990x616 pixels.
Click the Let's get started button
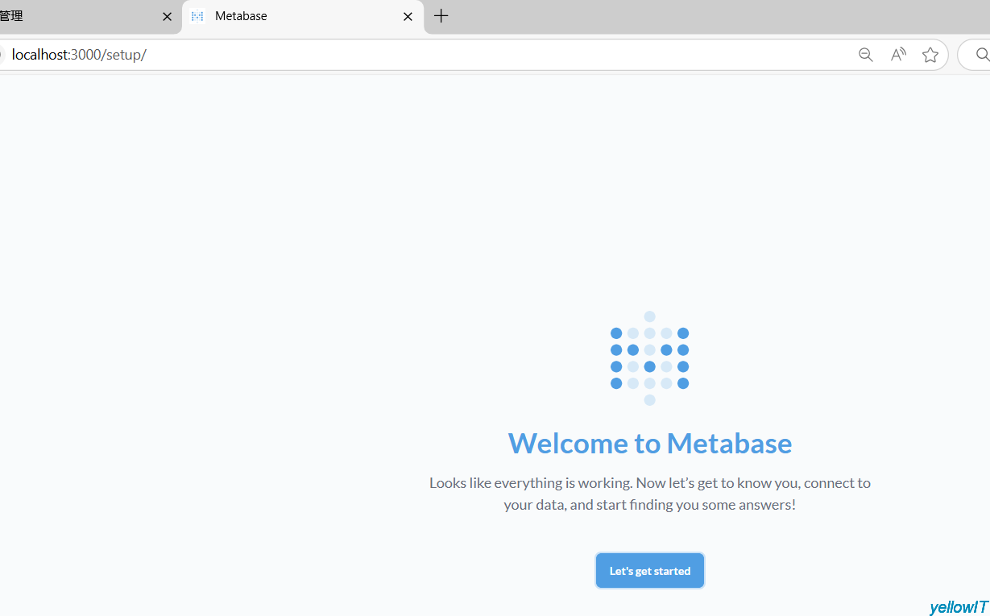[649, 571]
